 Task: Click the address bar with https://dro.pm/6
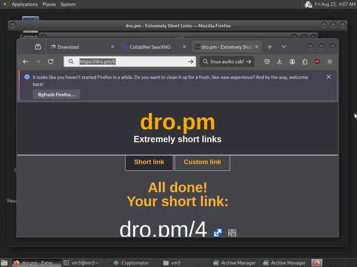pos(130,62)
